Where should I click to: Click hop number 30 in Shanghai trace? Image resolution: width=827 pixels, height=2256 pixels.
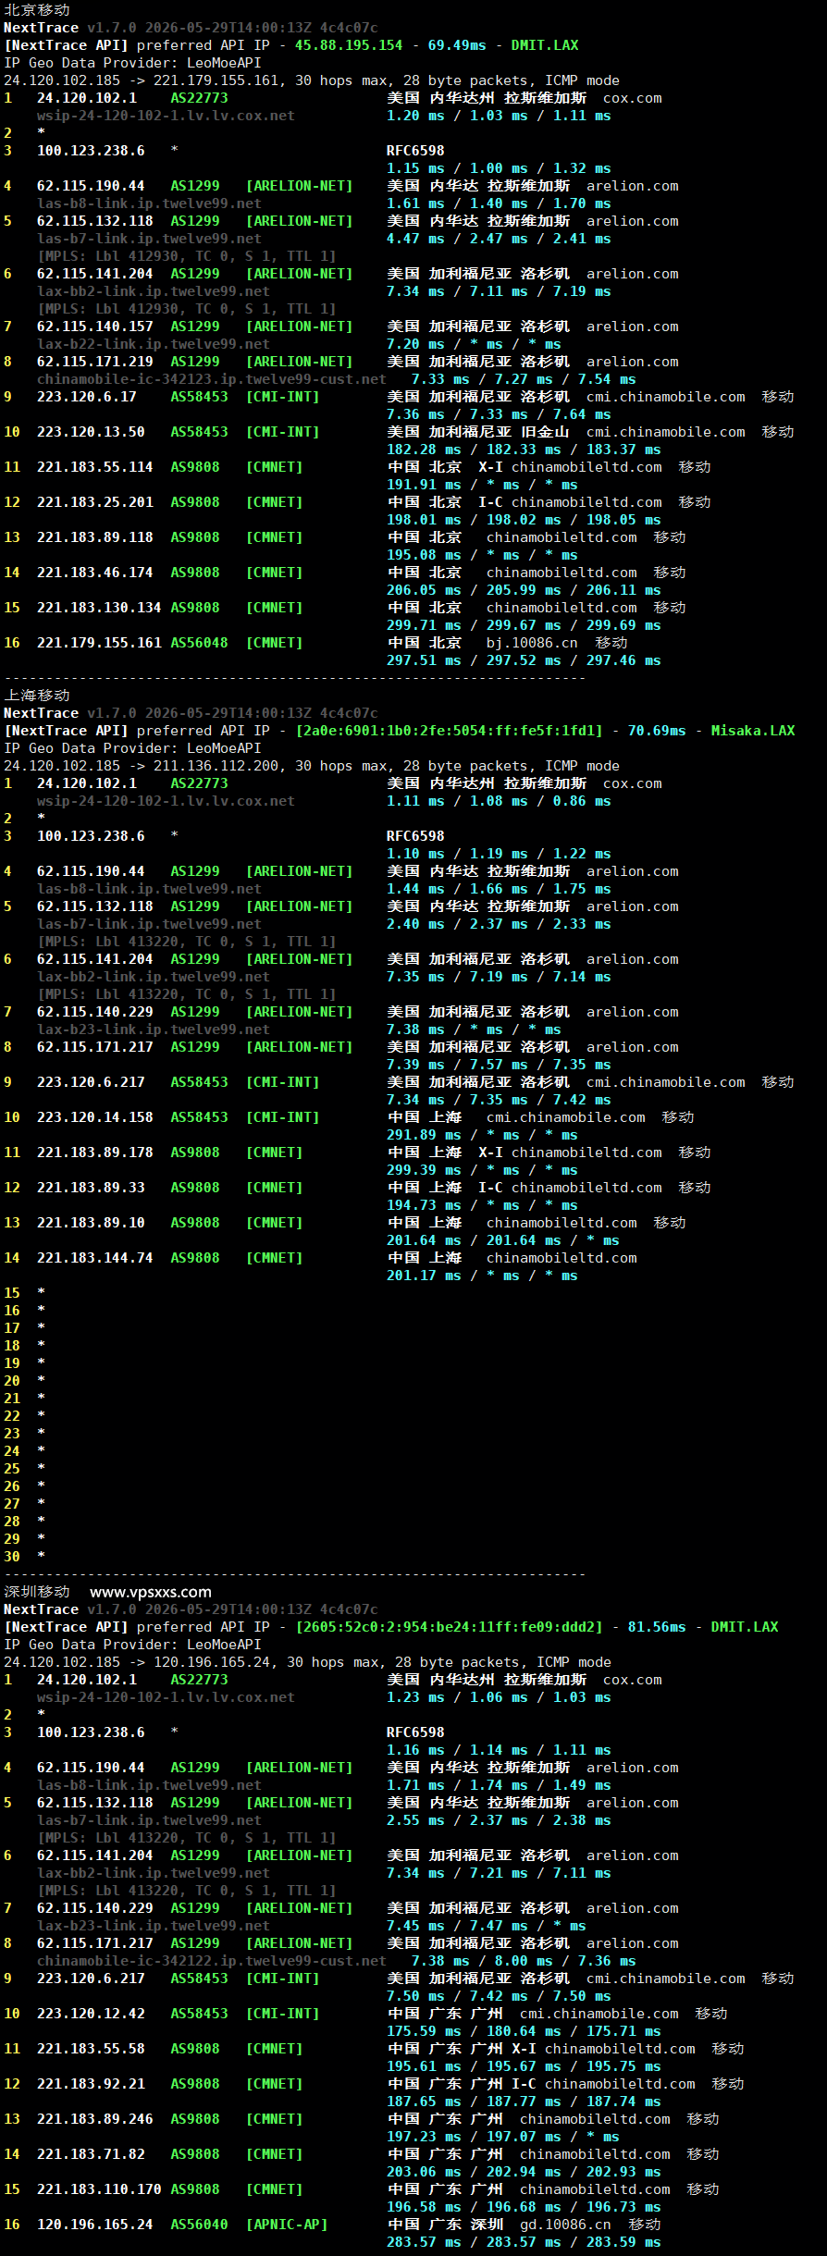12,1556
